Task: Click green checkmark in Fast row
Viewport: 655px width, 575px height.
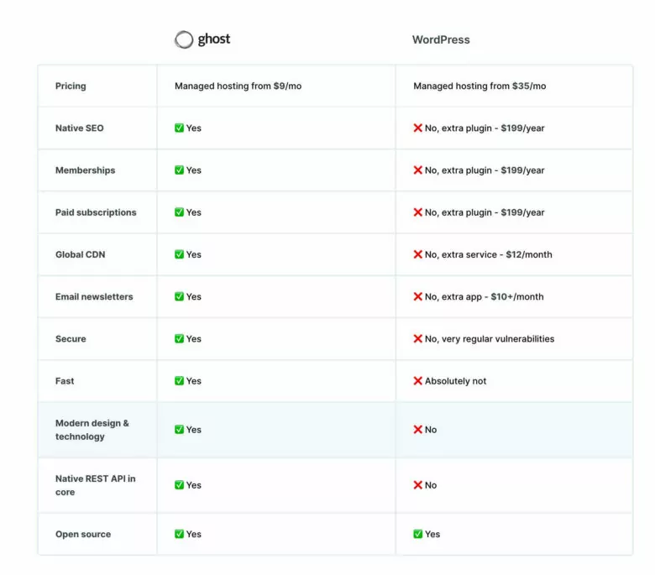Action: tap(179, 381)
